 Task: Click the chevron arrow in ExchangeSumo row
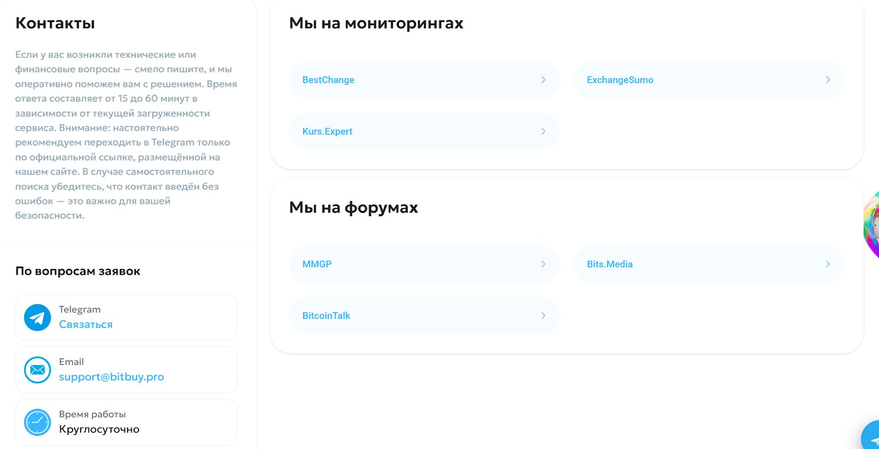click(828, 80)
